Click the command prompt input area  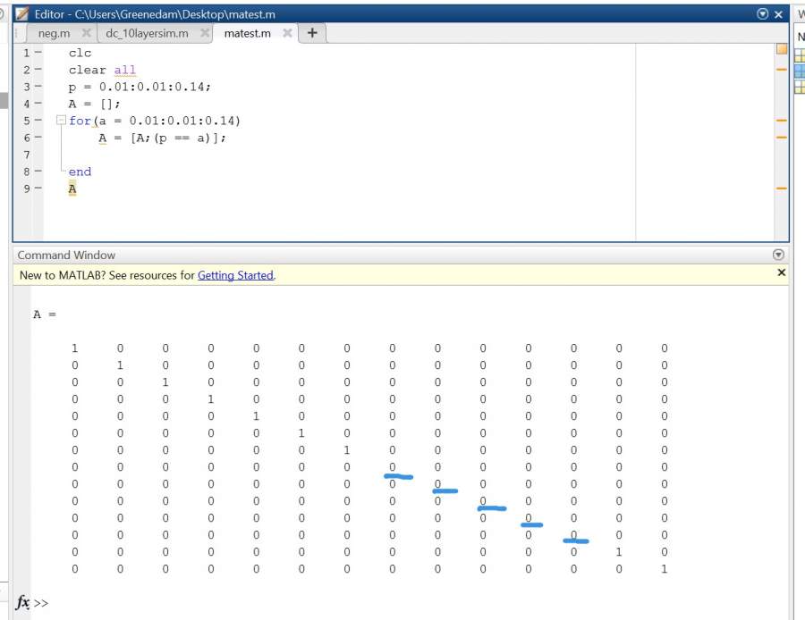[411, 603]
